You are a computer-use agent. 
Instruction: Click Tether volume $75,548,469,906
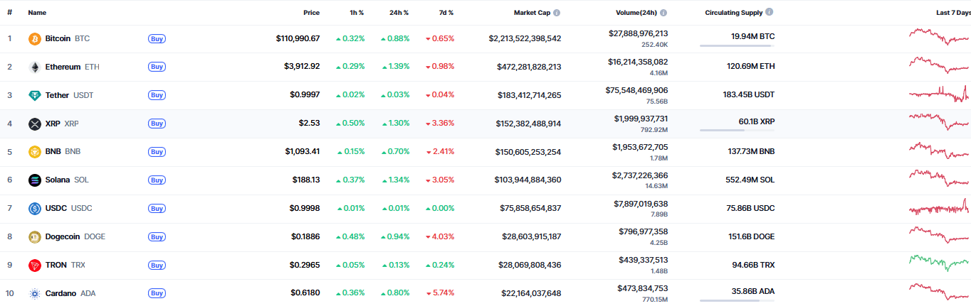pos(636,90)
